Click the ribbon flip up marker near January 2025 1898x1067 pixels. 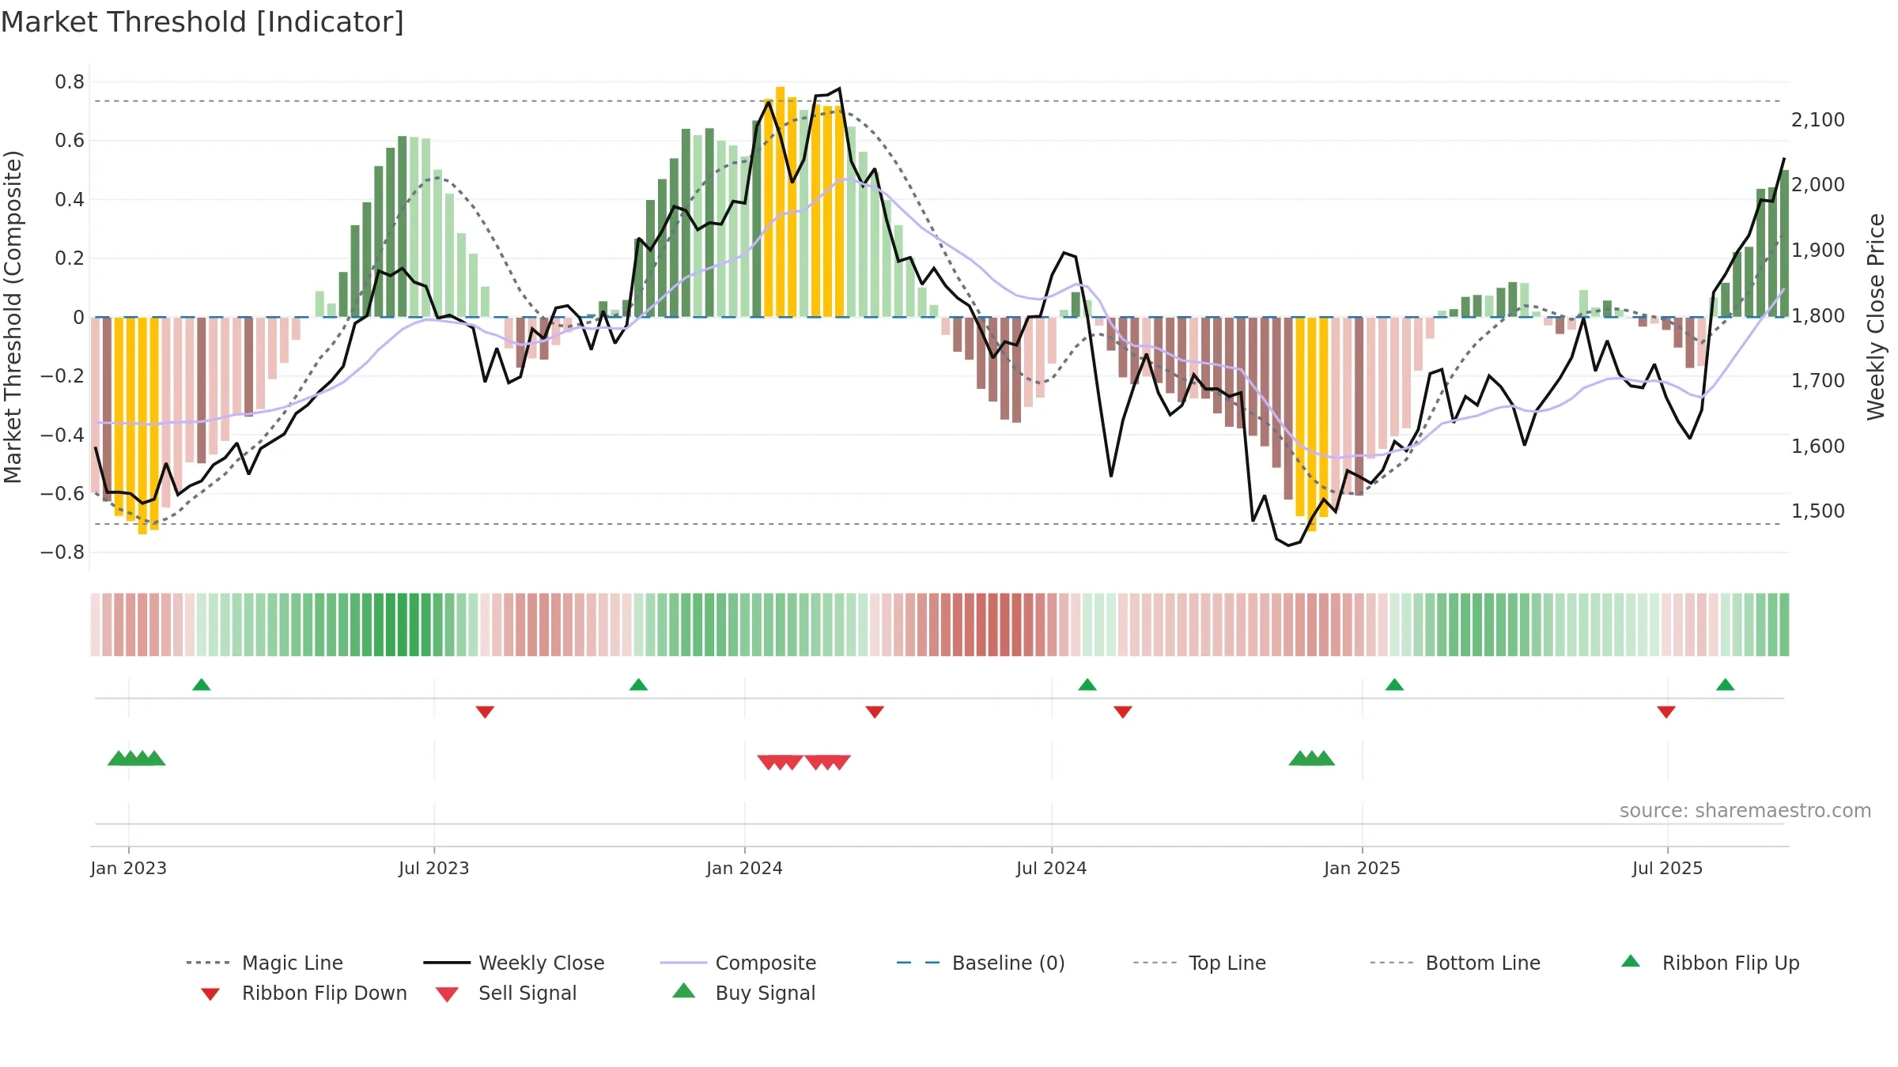[1394, 684]
